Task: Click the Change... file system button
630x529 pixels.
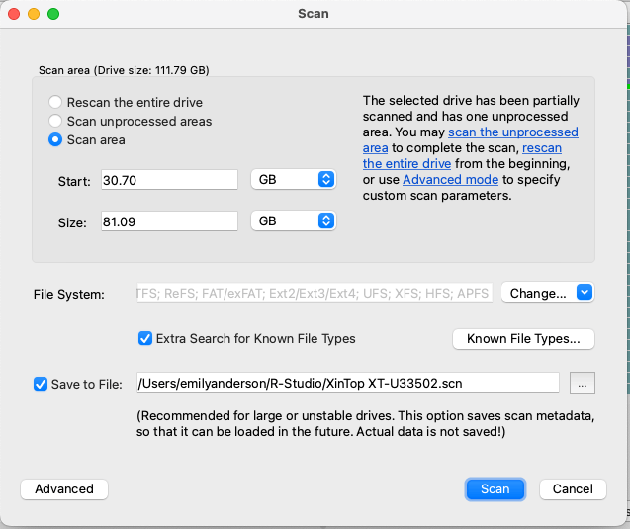Action: pyautogui.click(x=538, y=293)
